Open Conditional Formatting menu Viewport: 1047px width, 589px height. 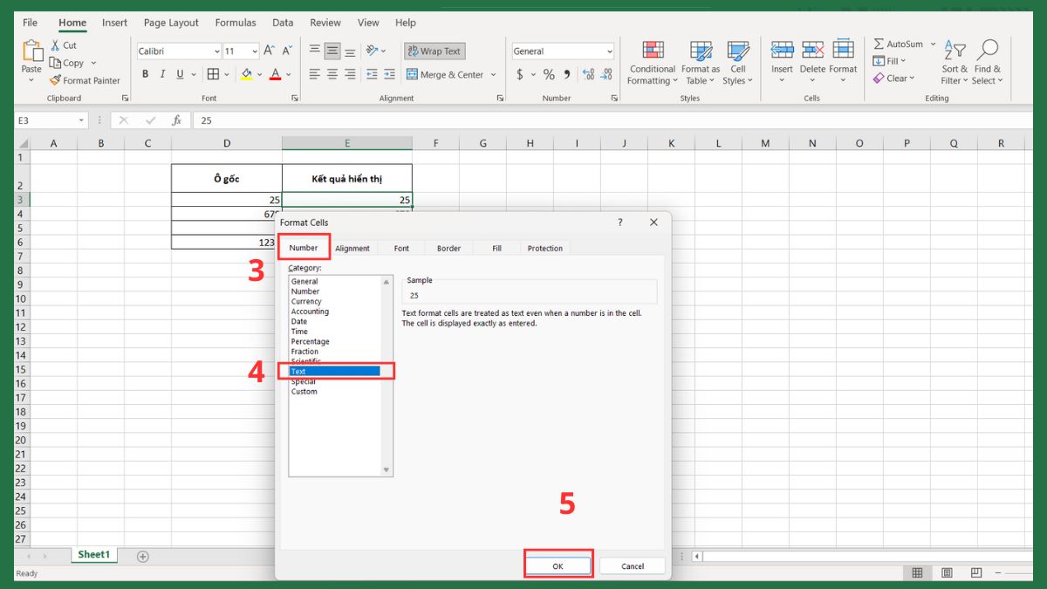[x=653, y=63]
